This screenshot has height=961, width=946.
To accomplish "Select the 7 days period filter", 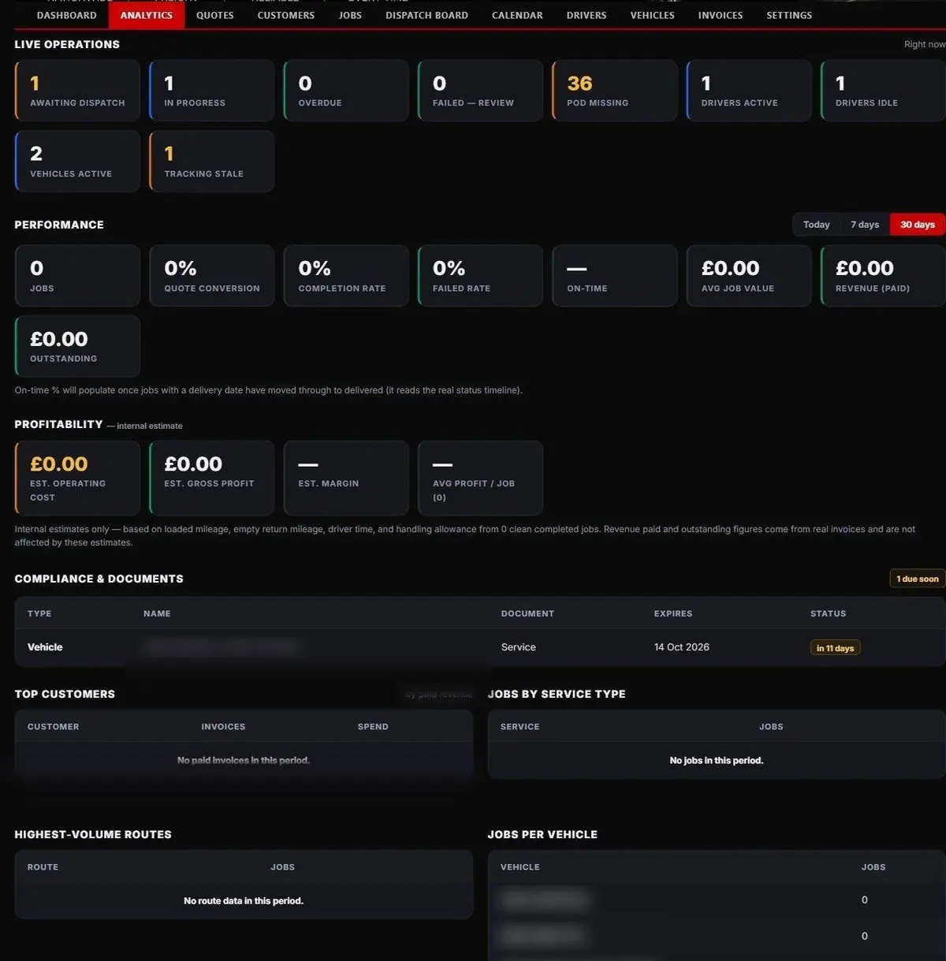I will coord(865,225).
